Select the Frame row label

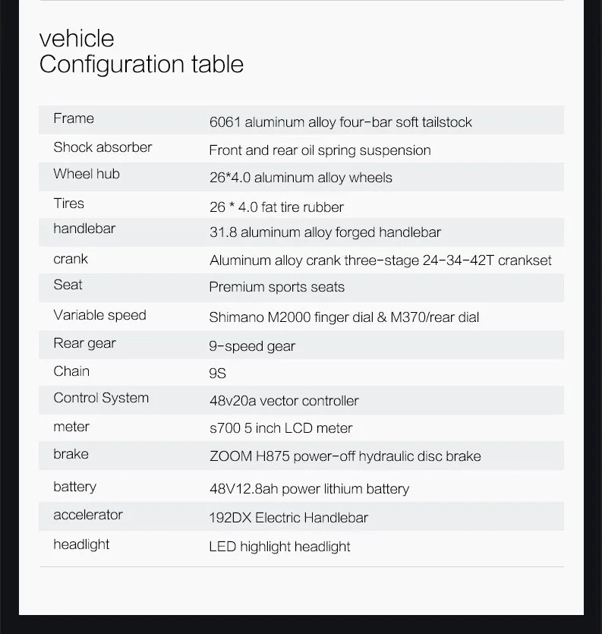[x=74, y=118]
